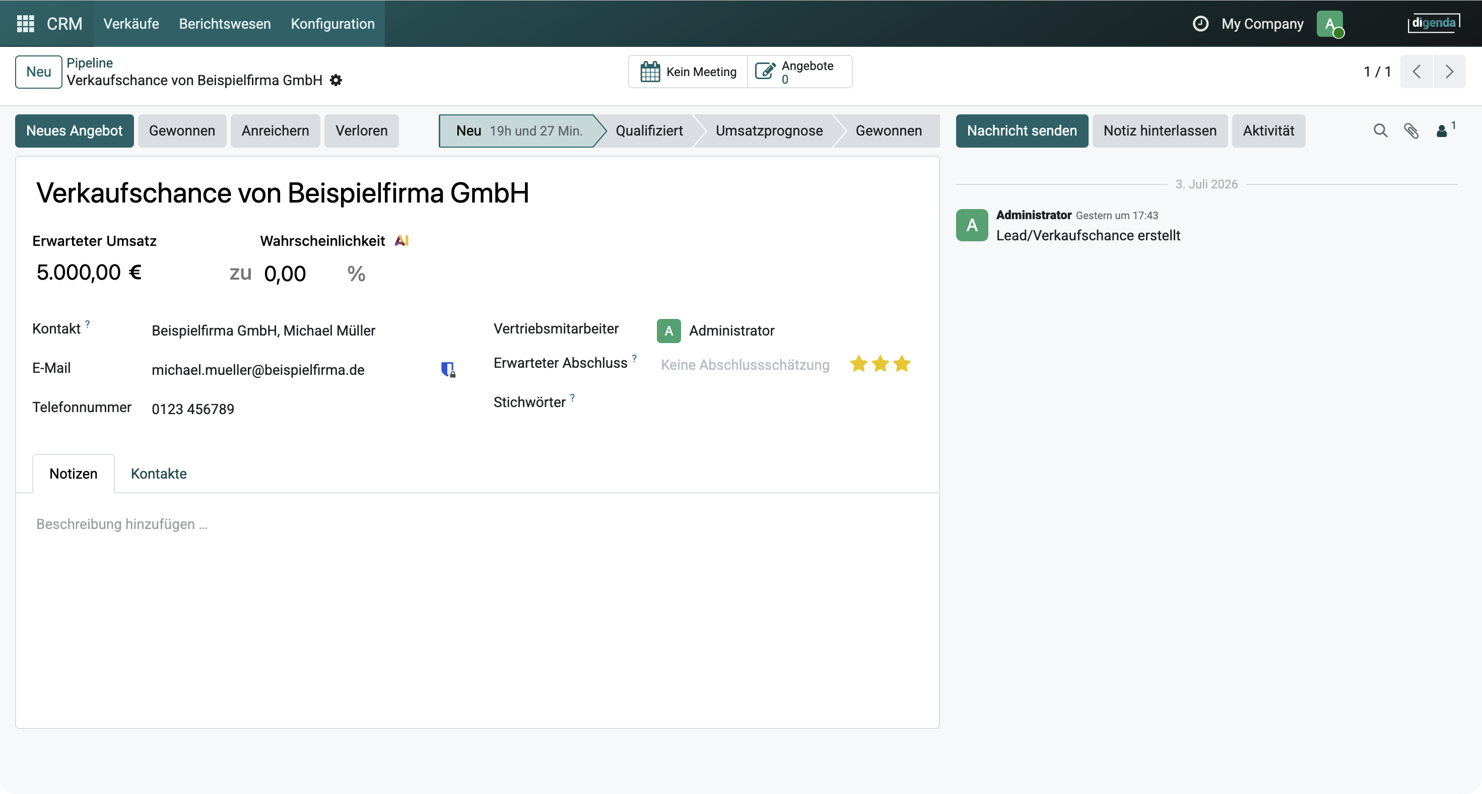The width and height of the screenshot is (1482, 794).
Task: Click the Neu button to create record
Action: (x=39, y=72)
